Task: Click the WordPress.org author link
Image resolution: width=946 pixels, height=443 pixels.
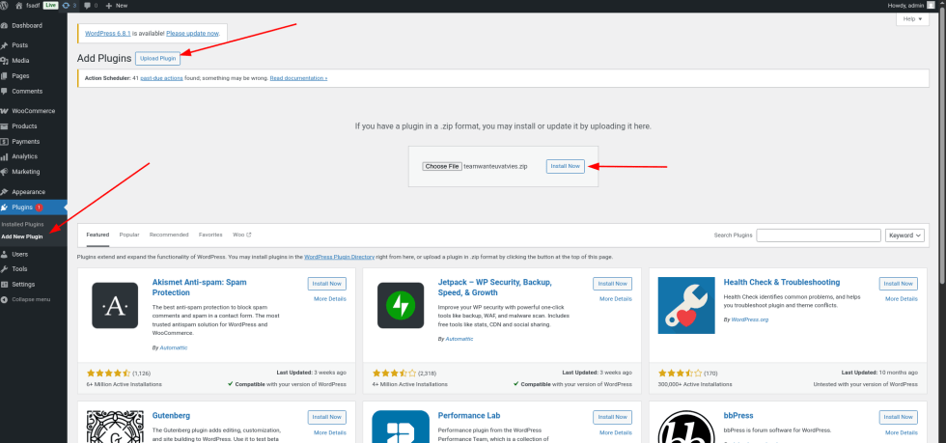Action: click(x=750, y=319)
